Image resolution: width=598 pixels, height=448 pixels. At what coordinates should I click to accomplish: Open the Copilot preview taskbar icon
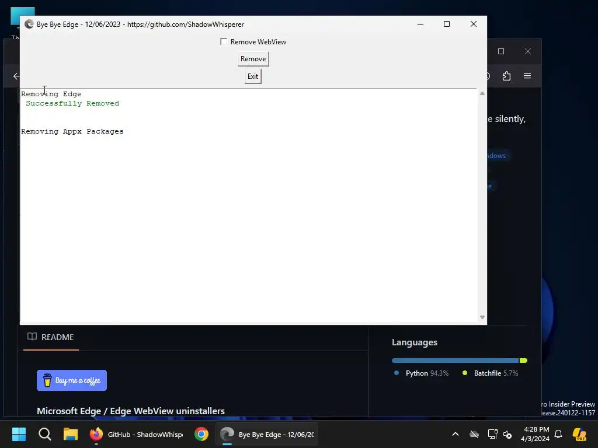coord(580,434)
